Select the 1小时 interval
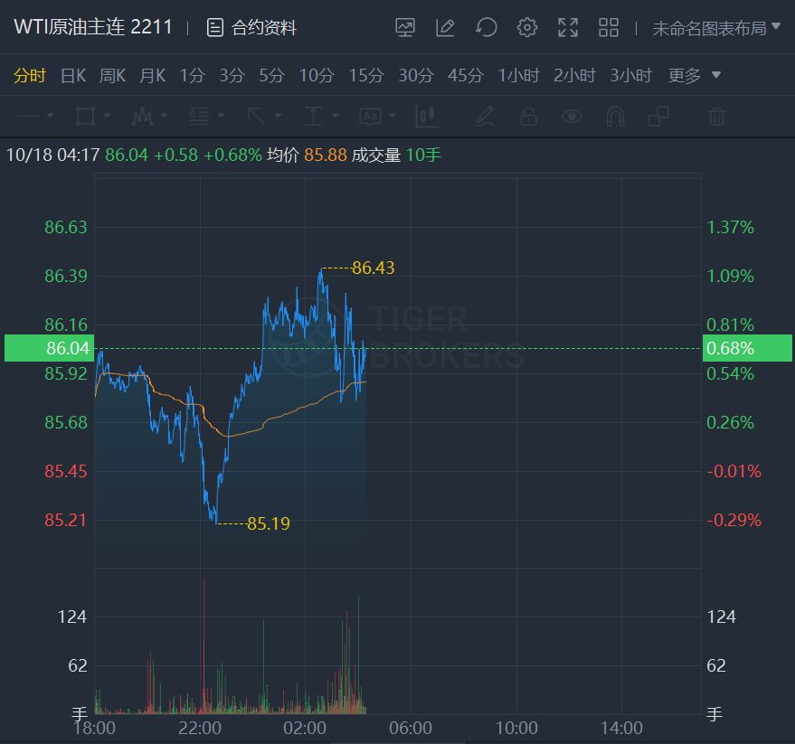This screenshot has width=795, height=744. pos(518,76)
